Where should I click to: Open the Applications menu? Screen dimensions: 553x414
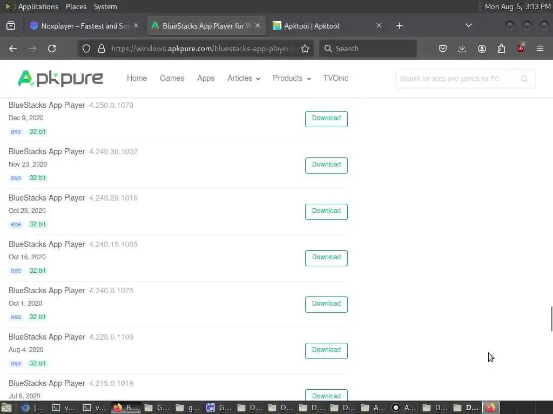click(38, 6)
